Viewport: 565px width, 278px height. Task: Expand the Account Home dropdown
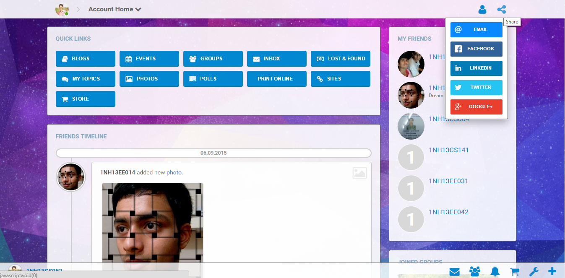coord(115,9)
